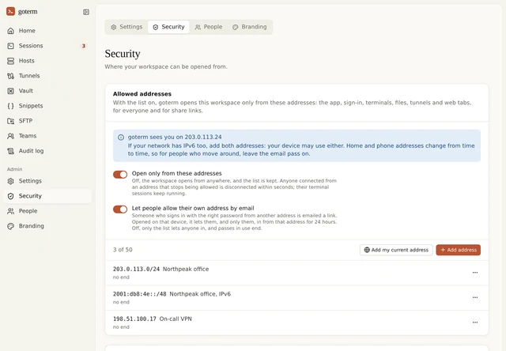Click the Teams people icon
The width and height of the screenshot is (506, 351).
coord(10,136)
